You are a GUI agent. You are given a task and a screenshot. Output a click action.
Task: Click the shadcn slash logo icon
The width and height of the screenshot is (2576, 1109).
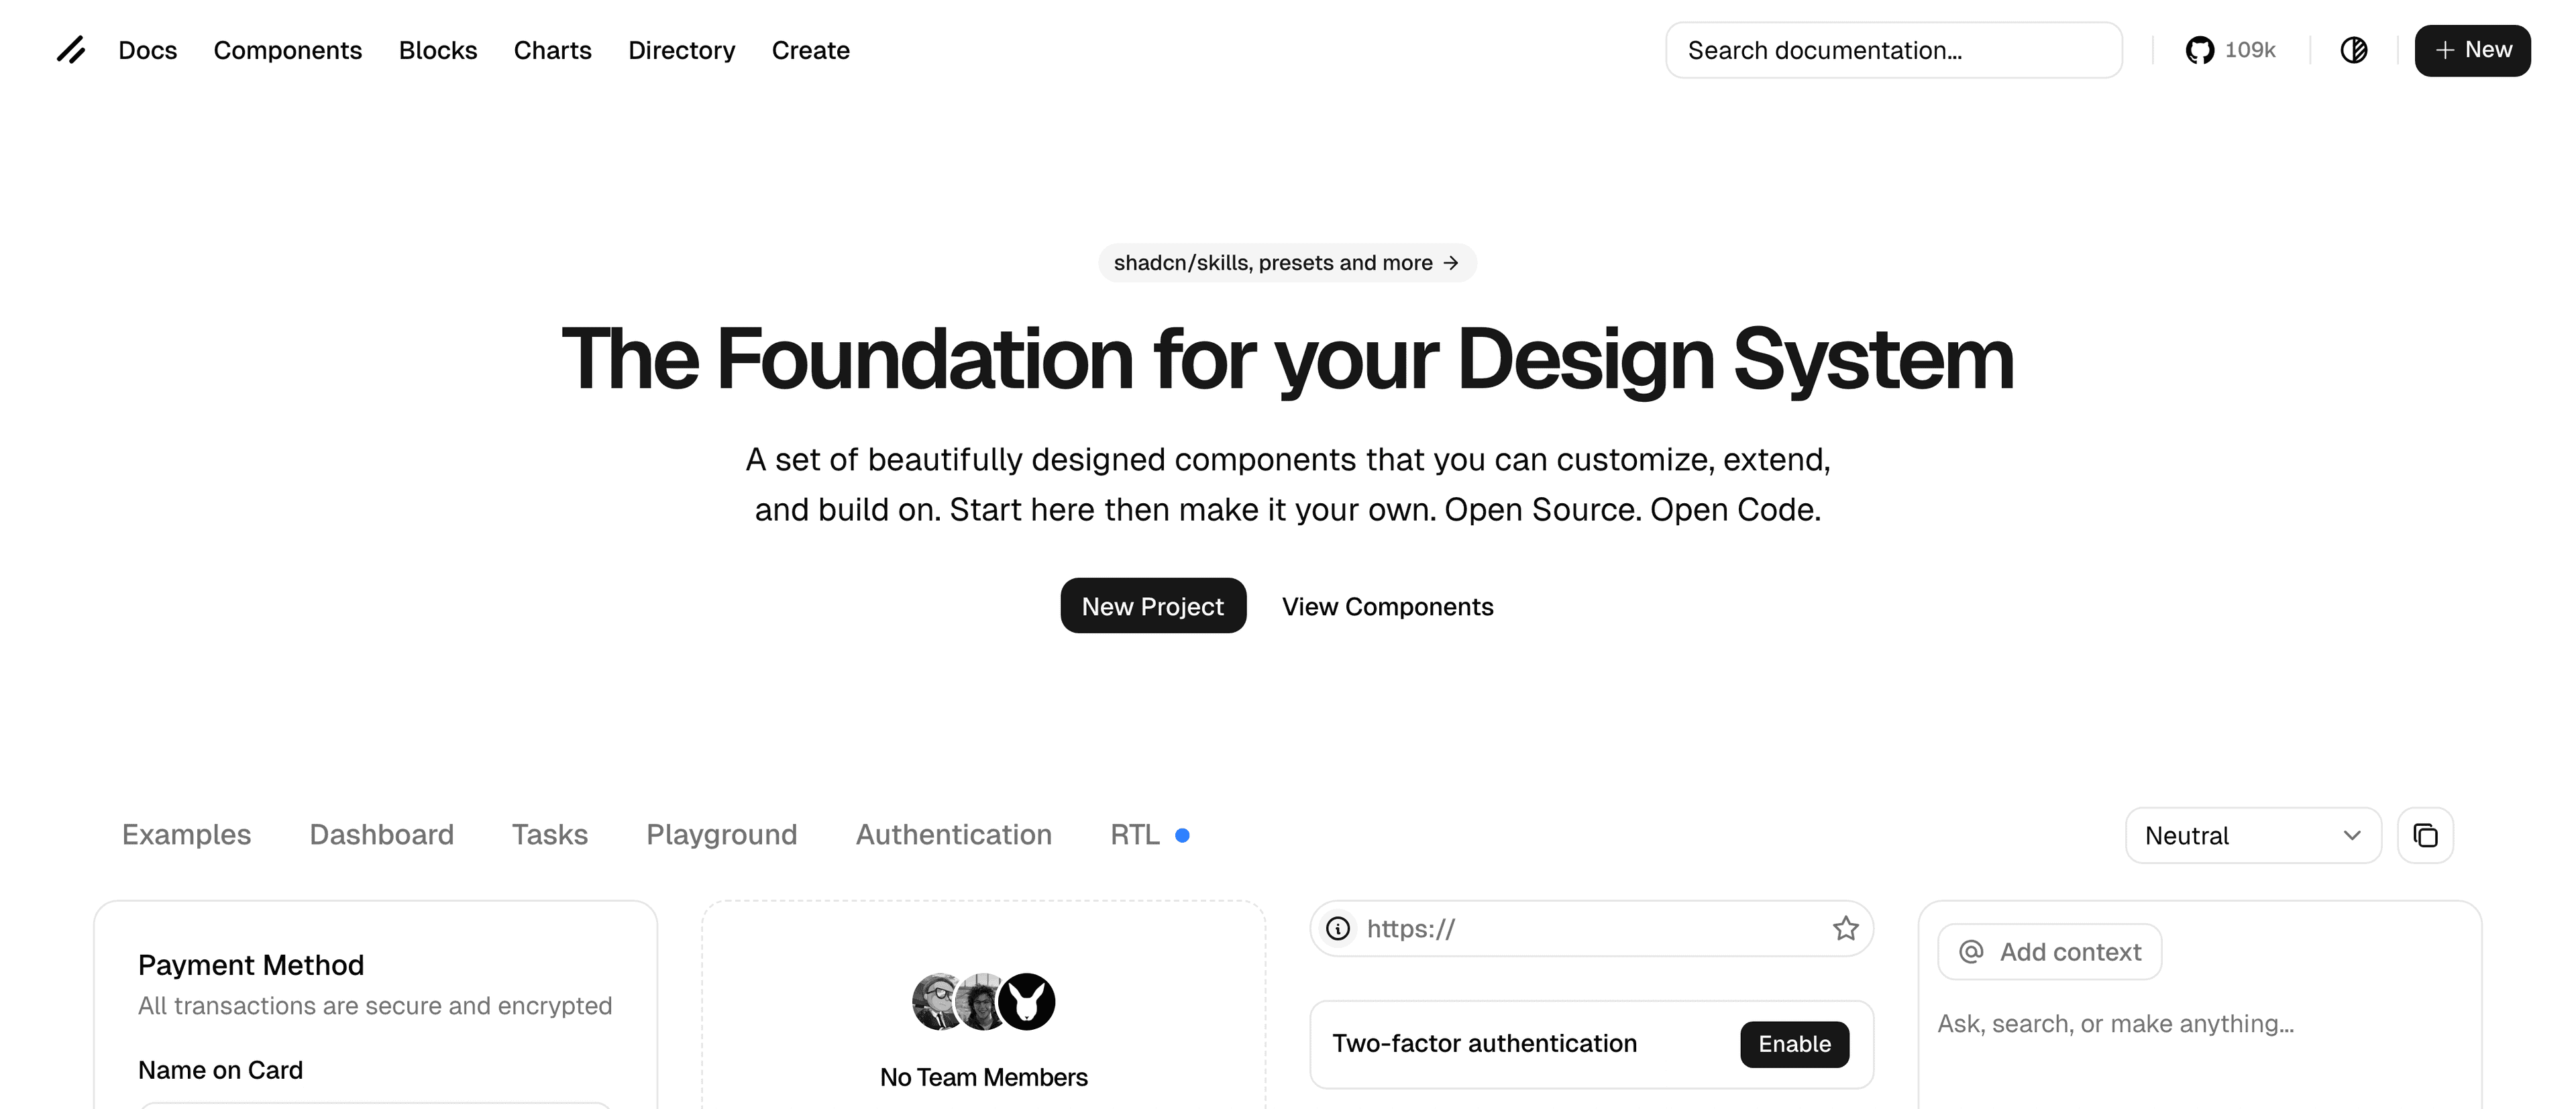[71, 50]
